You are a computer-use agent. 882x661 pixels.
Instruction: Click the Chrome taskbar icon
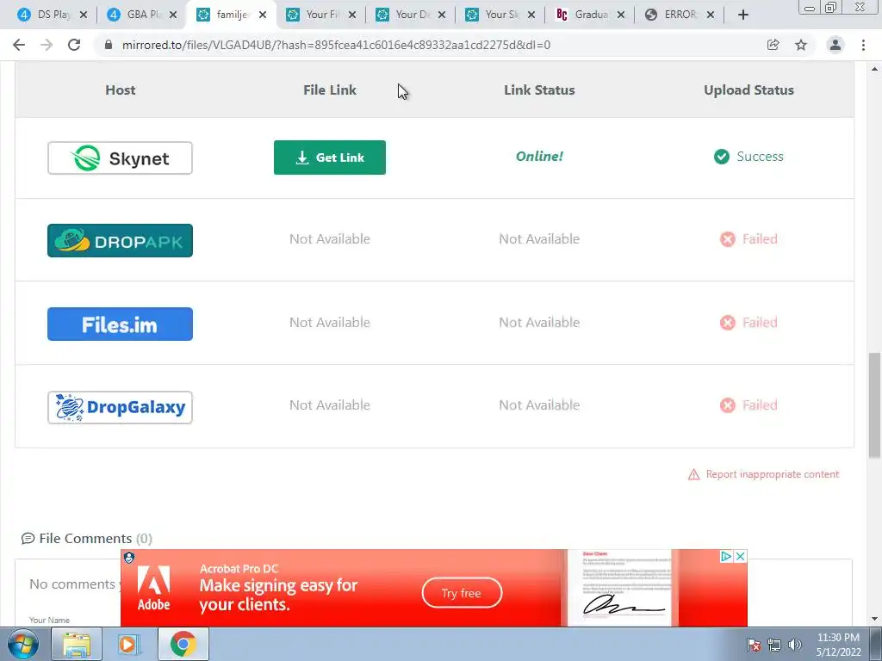pyautogui.click(x=183, y=644)
